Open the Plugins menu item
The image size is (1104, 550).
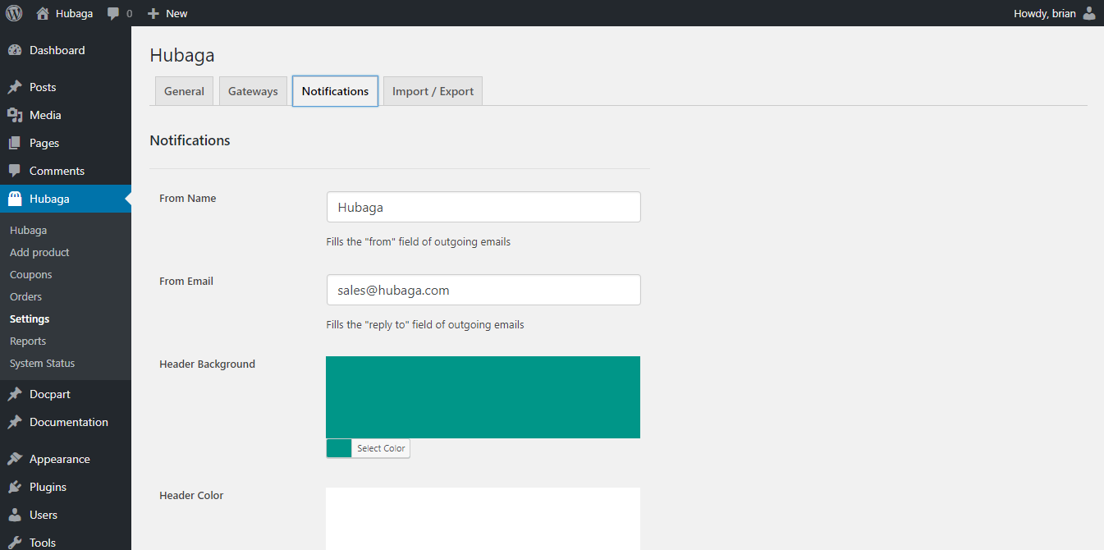[66, 487]
